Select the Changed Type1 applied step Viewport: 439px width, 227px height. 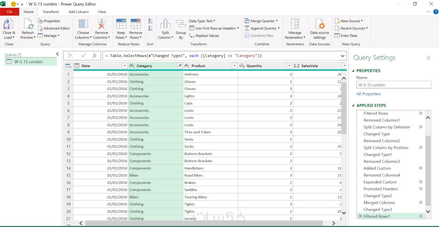tap(378, 154)
